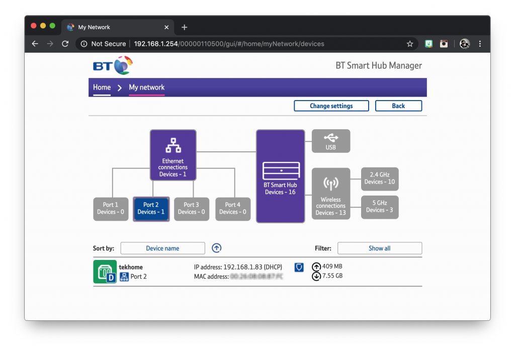This screenshot has width=515, height=353.
Task: Select the 2.4 GHz devices tile
Action: (380, 179)
